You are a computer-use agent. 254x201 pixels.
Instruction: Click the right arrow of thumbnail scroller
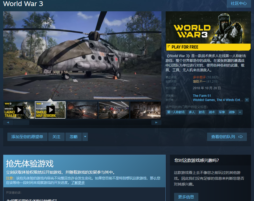(156, 123)
